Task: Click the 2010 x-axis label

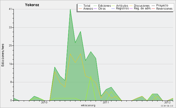Action: pyautogui.click(x=44, y=102)
